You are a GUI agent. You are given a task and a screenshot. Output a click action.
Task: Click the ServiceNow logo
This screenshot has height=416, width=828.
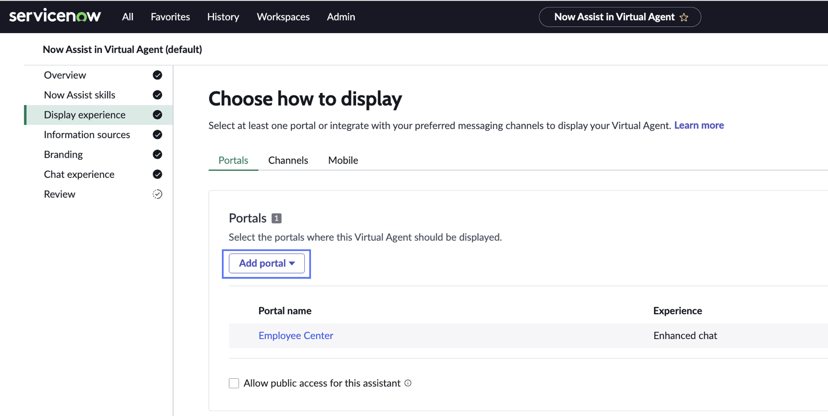pos(55,16)
